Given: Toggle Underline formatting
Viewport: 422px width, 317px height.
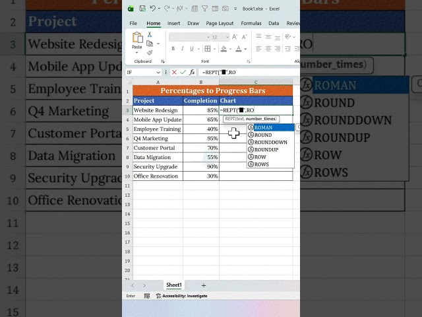Looking at the screenshot, I should pyautogui.click(x=192, y=48).
